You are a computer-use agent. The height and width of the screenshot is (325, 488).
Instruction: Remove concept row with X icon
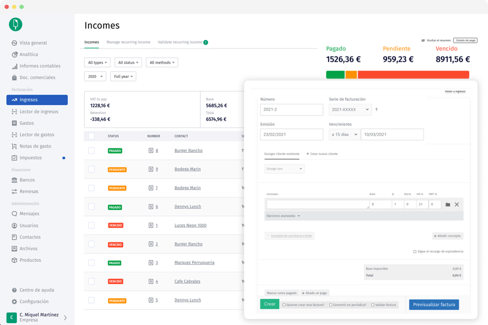pyautogui.click(x=457, y=205)
